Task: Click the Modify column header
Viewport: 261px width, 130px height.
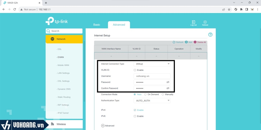Action: [x=199, y=49]
